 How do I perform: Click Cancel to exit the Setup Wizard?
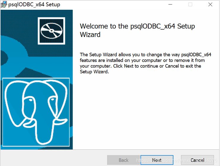[x=197, y=160]
